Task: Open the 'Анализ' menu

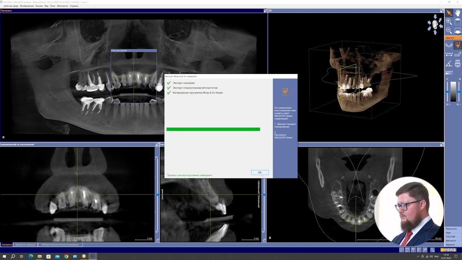Action: [39, 6]
